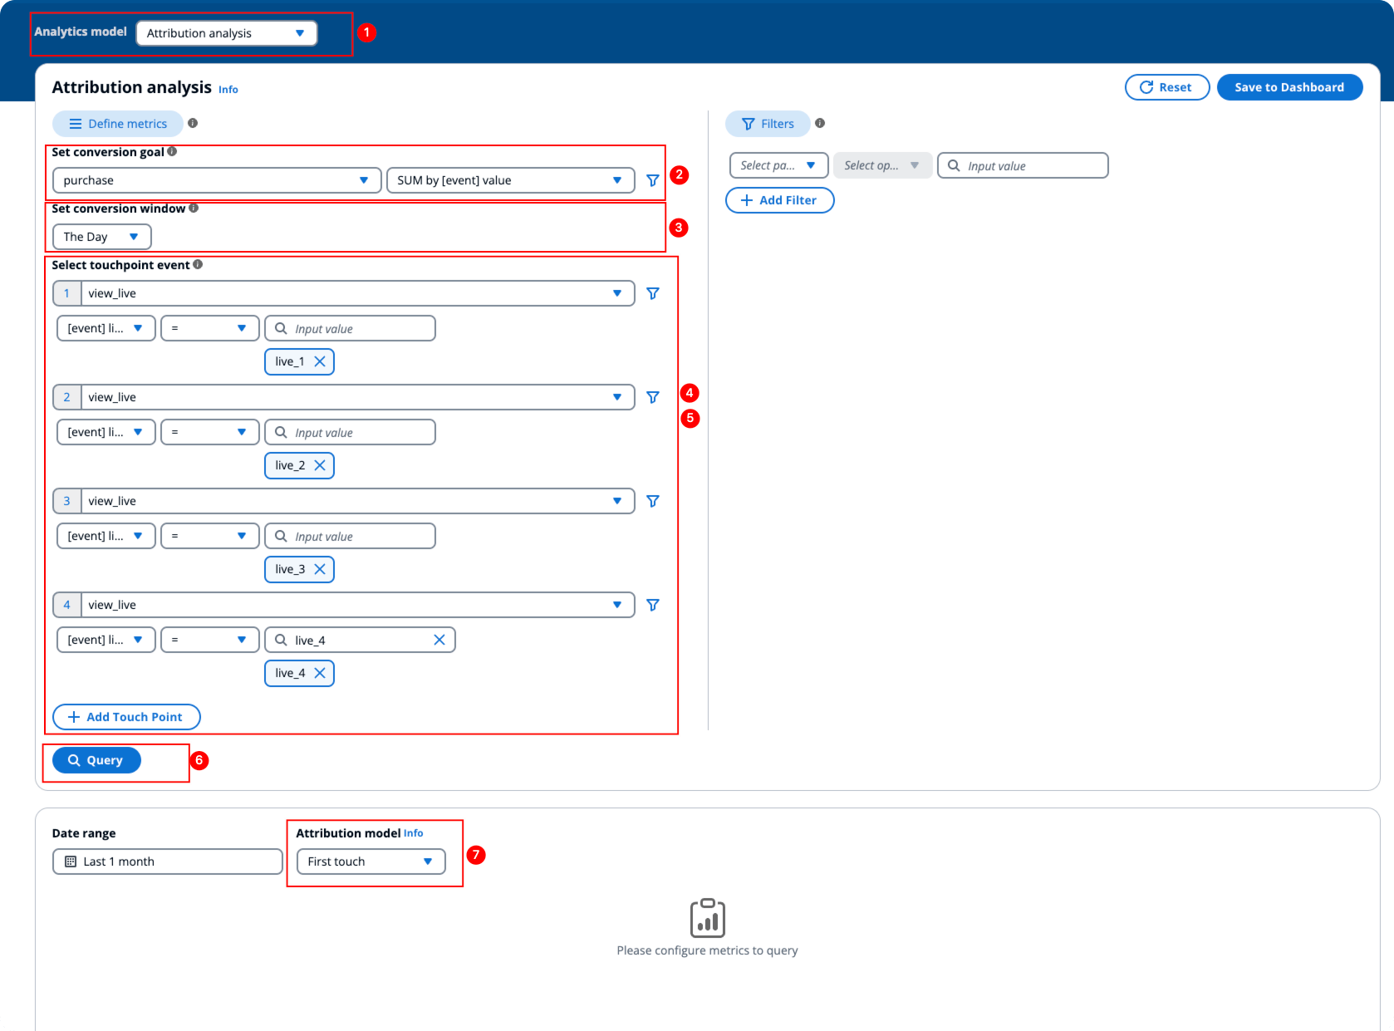Click the filter icon for touchpoint 4
The width and height of the screenshot is (1394, 1031).
coord(653,605)
